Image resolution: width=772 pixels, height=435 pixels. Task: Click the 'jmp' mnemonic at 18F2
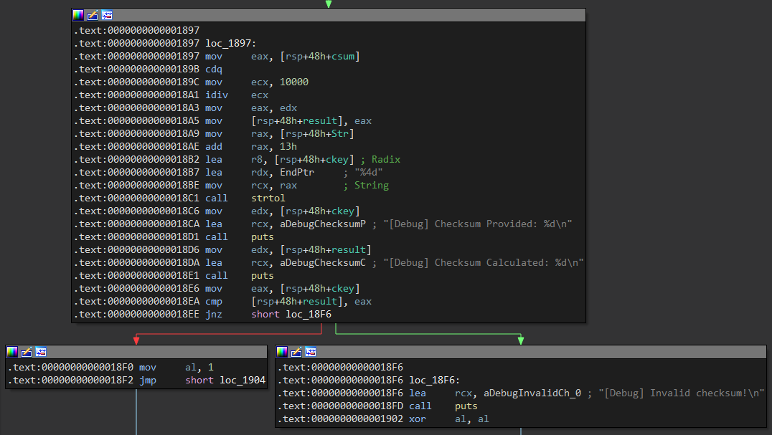148,380
